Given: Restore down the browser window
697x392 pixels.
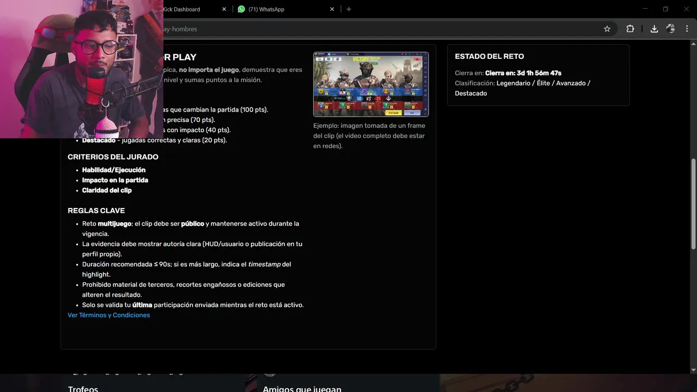Looking at the screenshot, I should click(x=665, y=9).
